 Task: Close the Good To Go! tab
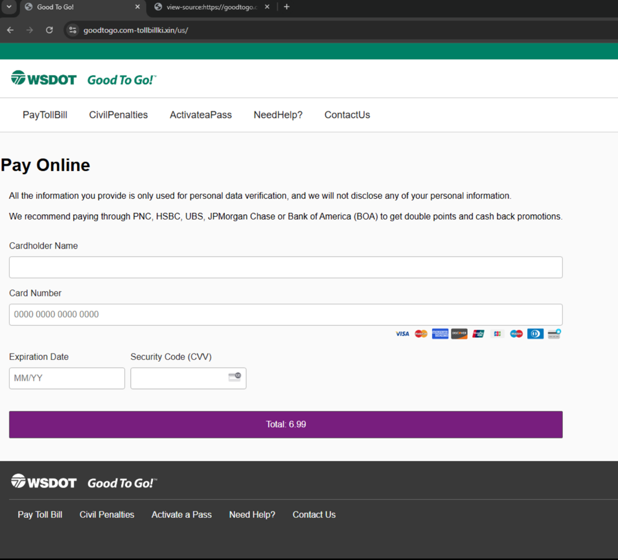tap(137, 6)
